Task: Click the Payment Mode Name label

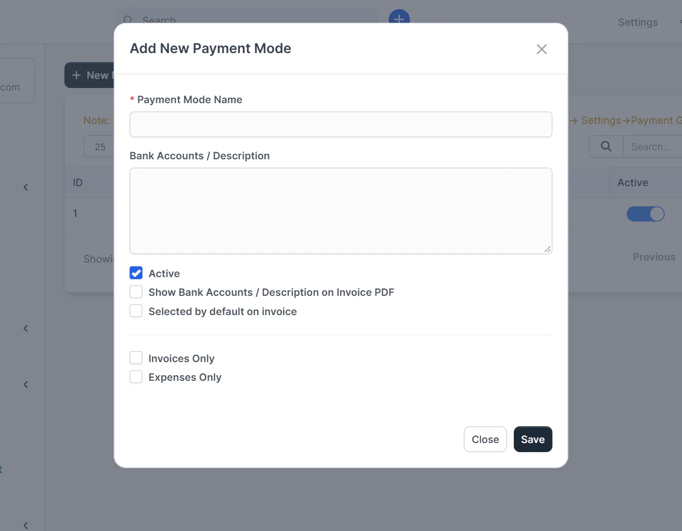Action: (x=189, y=100)
